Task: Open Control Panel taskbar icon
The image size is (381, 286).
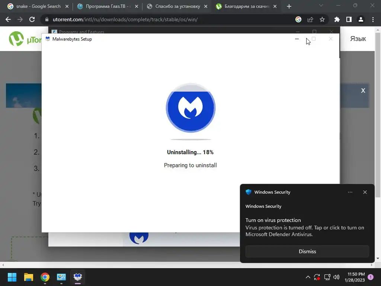Action: pos(61,277)
